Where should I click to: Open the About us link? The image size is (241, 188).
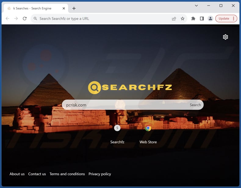(x=17, y=174)
